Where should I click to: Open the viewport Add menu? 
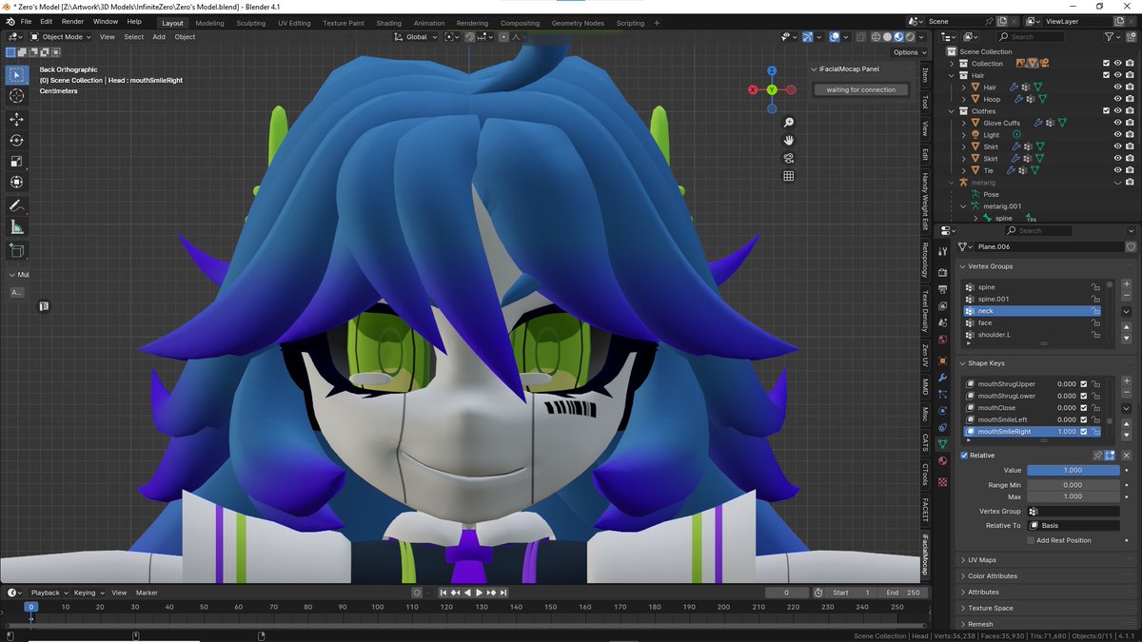click(x=159, y=37)
